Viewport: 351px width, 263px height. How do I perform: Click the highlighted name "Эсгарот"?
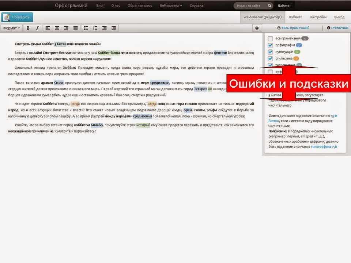pos(200,89)
